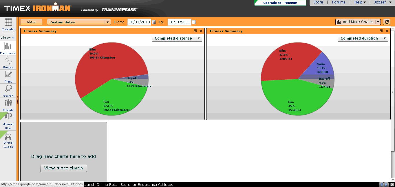Expand the Library dropdown arrow
The image size is (395, 187).
pos(13,38)
